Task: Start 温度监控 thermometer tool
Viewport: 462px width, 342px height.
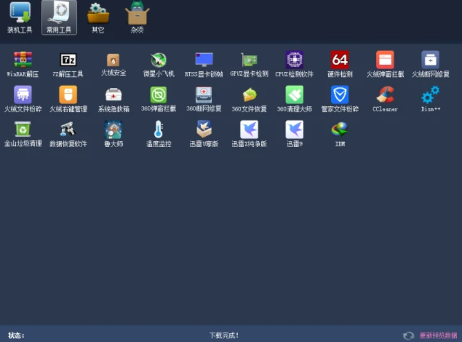Action: pos(159,134)
